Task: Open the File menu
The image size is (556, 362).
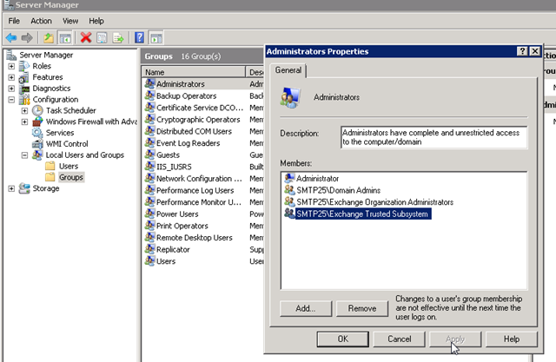Action: tap(14, 21)
